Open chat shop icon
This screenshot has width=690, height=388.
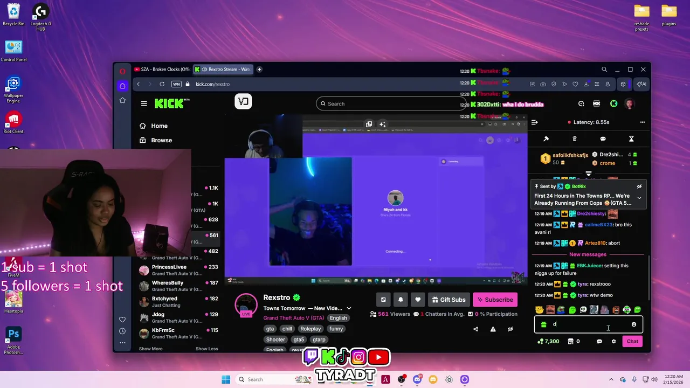pos(570,341)
